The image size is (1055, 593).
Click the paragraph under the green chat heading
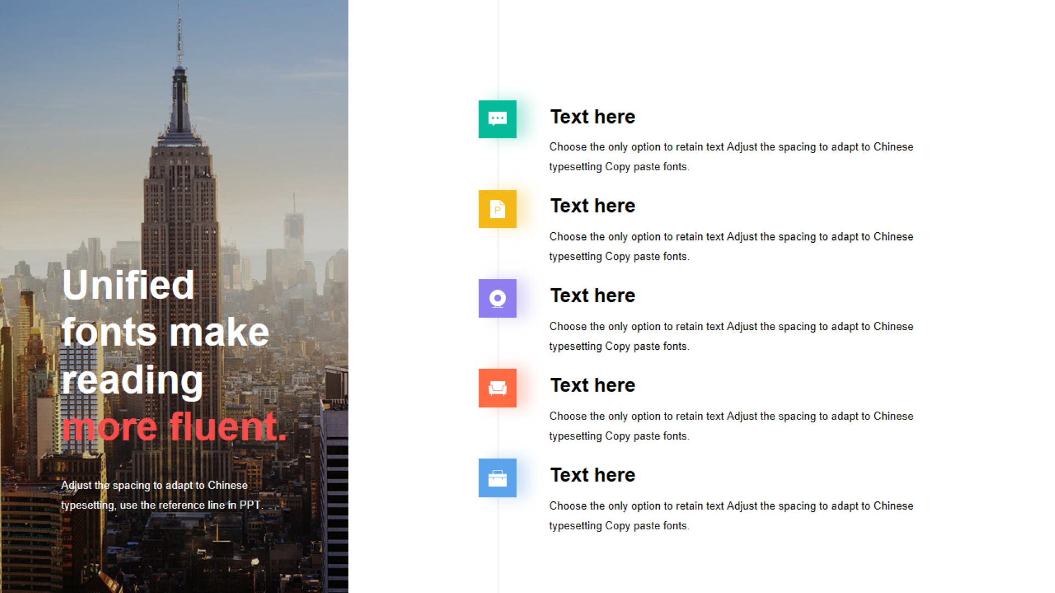(x=731, y=157)
